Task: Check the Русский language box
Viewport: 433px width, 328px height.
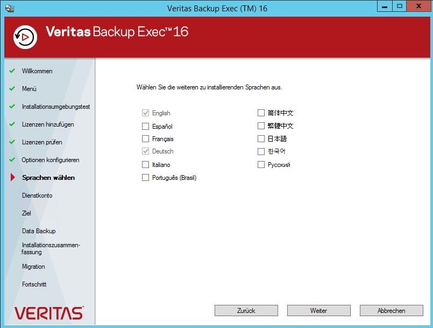Action: [261, 165]
